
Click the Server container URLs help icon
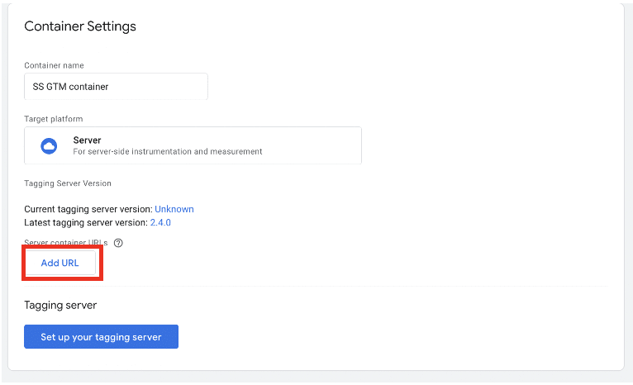pyautogui.click(x=118, y=243)
